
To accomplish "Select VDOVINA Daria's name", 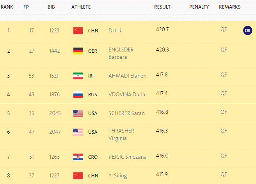I will pos(127,94).
